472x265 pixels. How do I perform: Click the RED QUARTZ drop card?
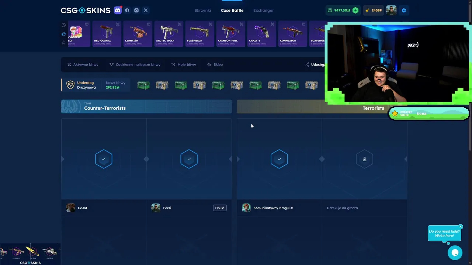pos(107,34)
